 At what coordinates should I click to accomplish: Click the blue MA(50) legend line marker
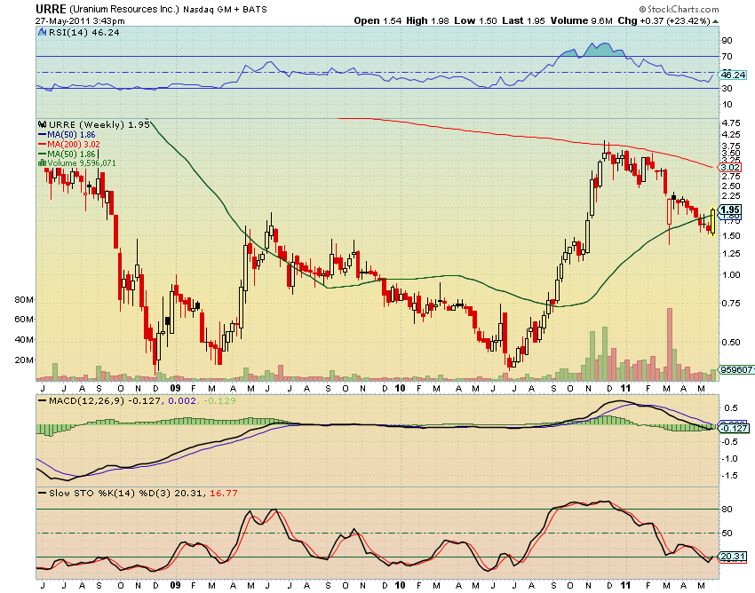tap(42, 135)
